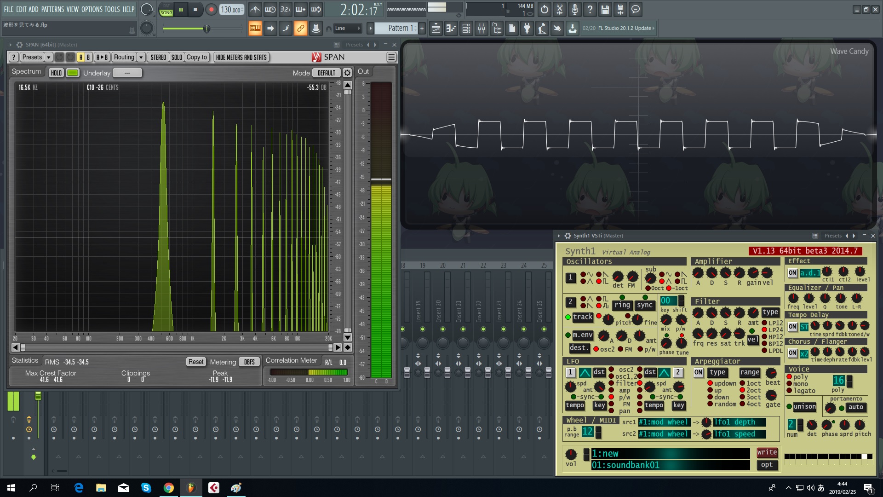Open the Mixer view icon
Screen dimensions: 883x497
tap(482, 29)
